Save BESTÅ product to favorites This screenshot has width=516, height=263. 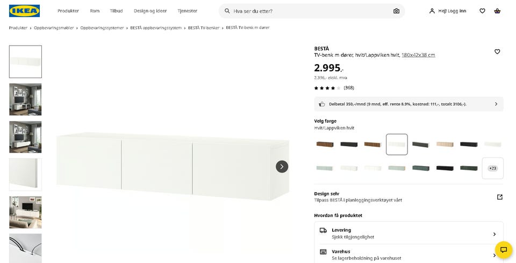(x=497, y=51)
